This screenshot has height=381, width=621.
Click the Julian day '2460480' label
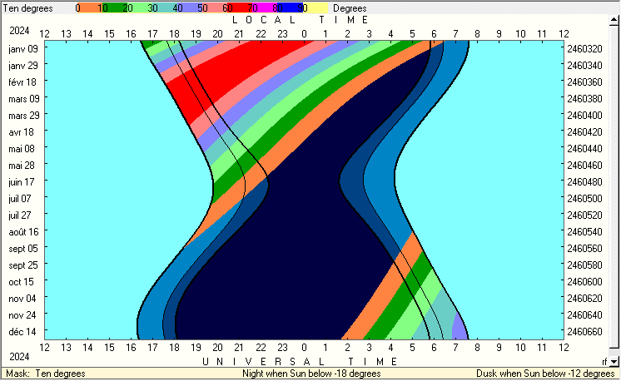click(x=584, y=182)
